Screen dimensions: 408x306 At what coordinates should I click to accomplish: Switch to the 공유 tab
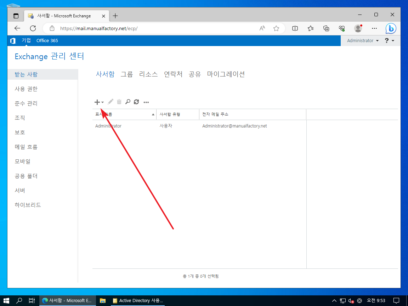tap(195, 74)
